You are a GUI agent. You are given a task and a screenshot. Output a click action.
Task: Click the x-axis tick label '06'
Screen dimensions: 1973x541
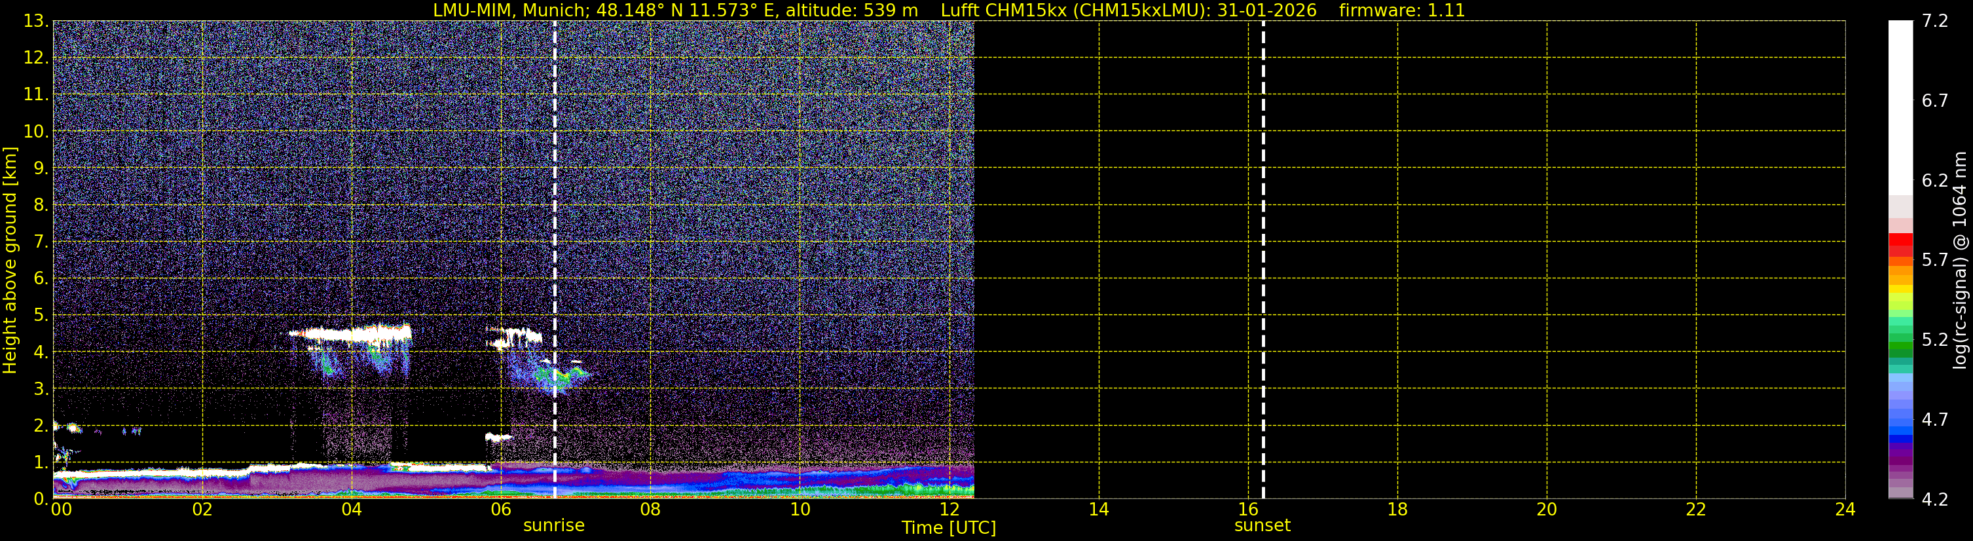point(501,510)
